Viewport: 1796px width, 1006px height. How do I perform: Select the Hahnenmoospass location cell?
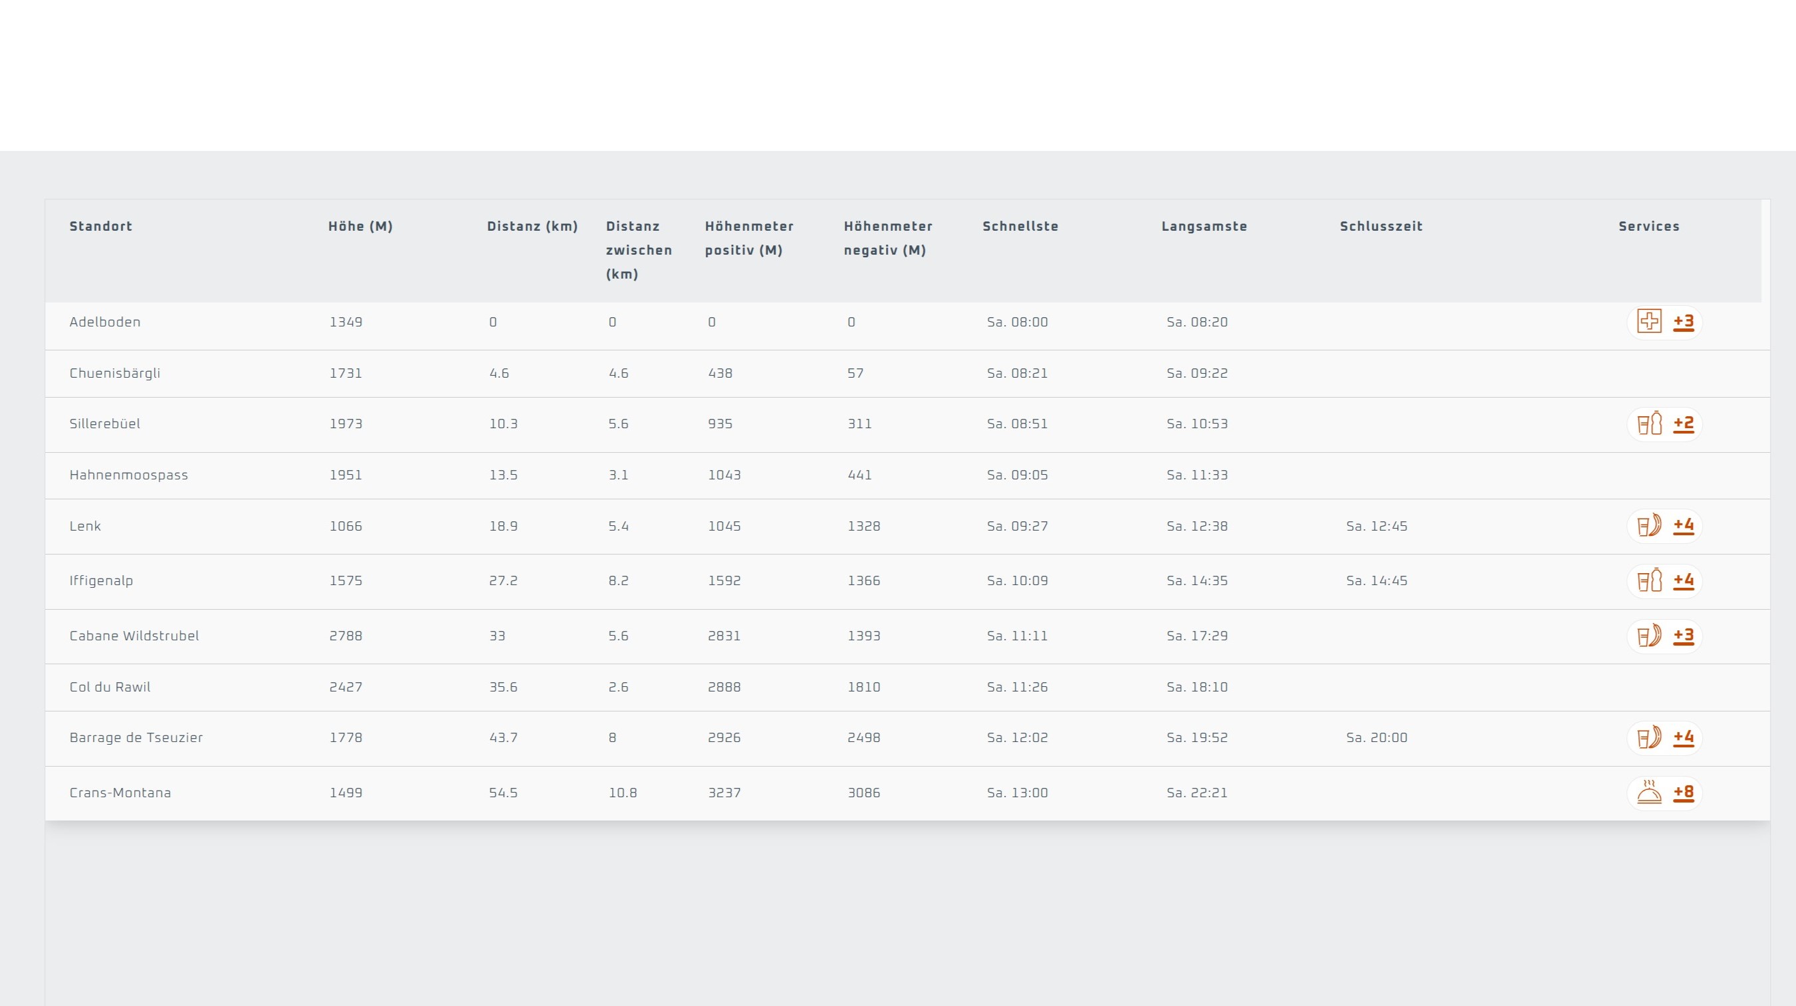click(x=129, y=475)
